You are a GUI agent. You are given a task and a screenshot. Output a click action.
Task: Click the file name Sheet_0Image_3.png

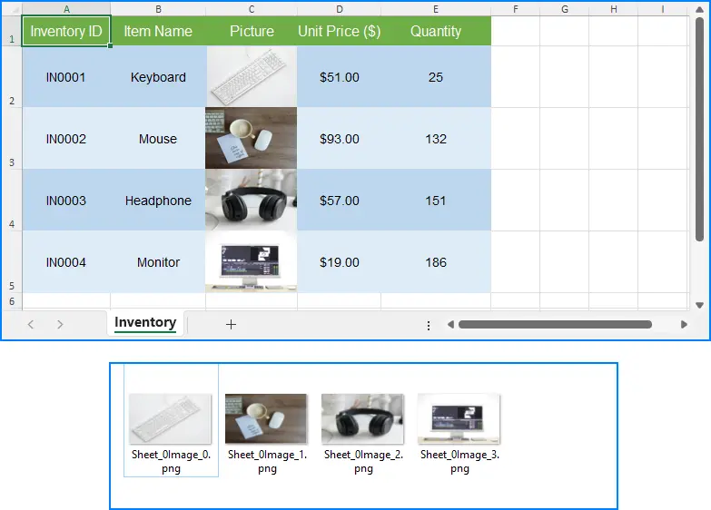(x=459, y=462)
